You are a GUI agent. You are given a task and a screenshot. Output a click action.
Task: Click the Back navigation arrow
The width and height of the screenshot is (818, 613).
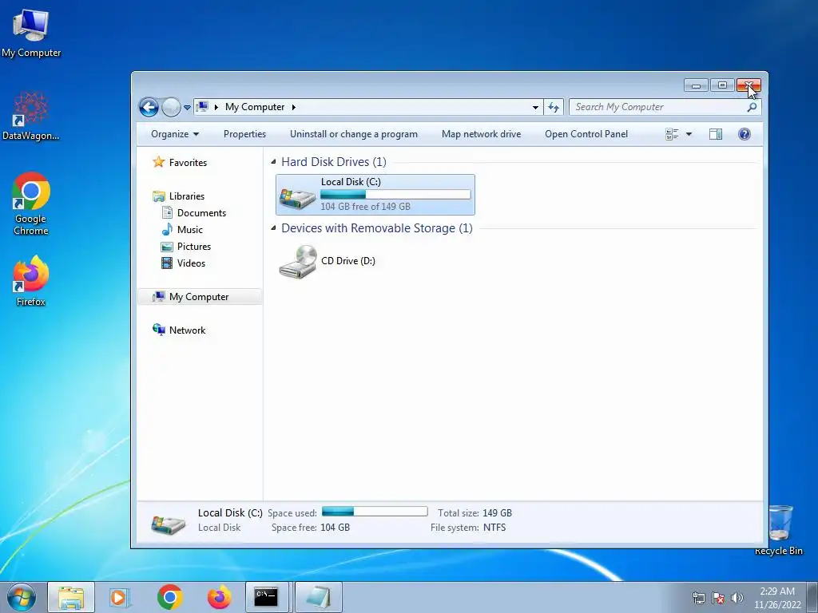(x=149, y=108)
